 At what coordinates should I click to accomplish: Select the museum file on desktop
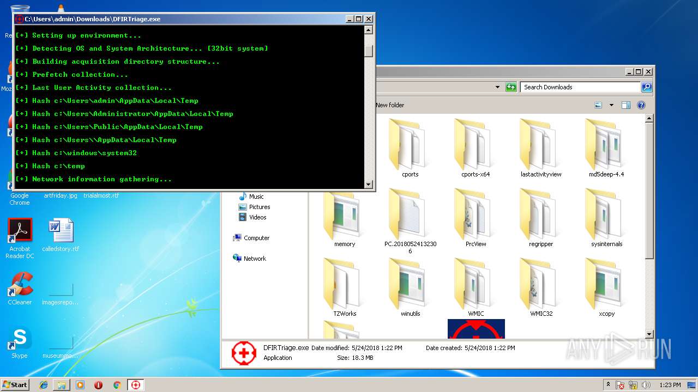coord(61,347)
